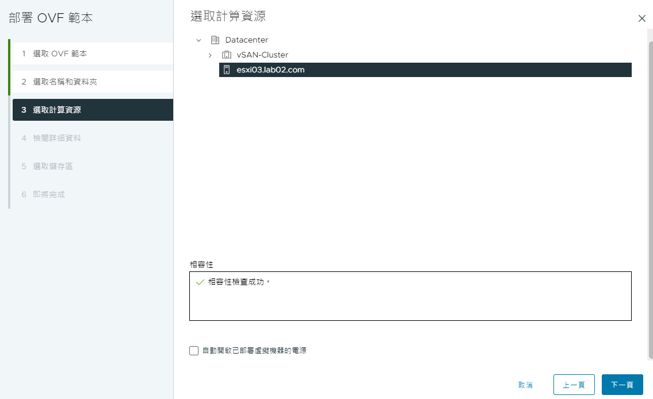Collapse the Datacenter tree node
653x399 pixels.
[198, 40]
